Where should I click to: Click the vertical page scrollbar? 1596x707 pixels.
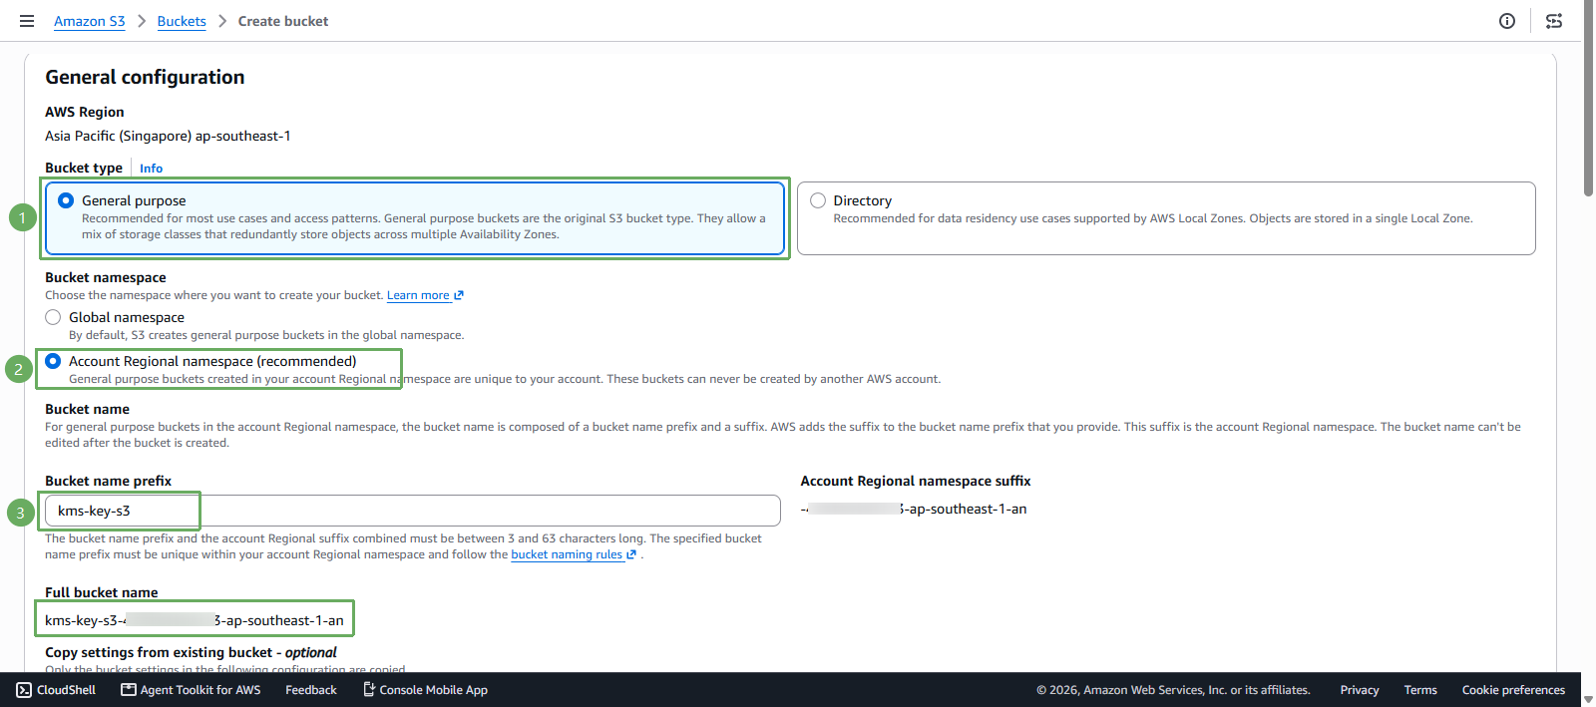(1588, 100)
